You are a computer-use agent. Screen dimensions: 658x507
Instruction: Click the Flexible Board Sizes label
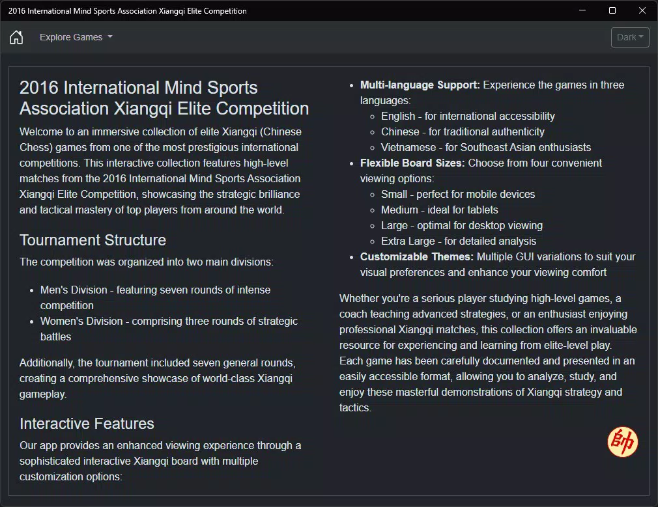pyautogui.click(x=412, y=163)
